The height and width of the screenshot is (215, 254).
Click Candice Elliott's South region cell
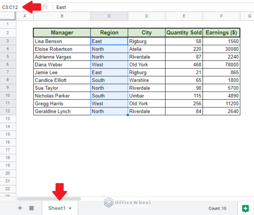pos(109,80)
